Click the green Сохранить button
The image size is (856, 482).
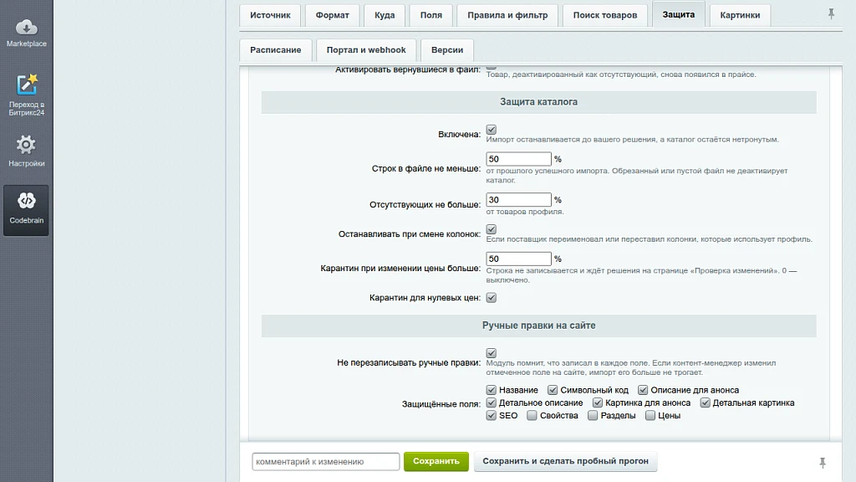coord(436,461)
